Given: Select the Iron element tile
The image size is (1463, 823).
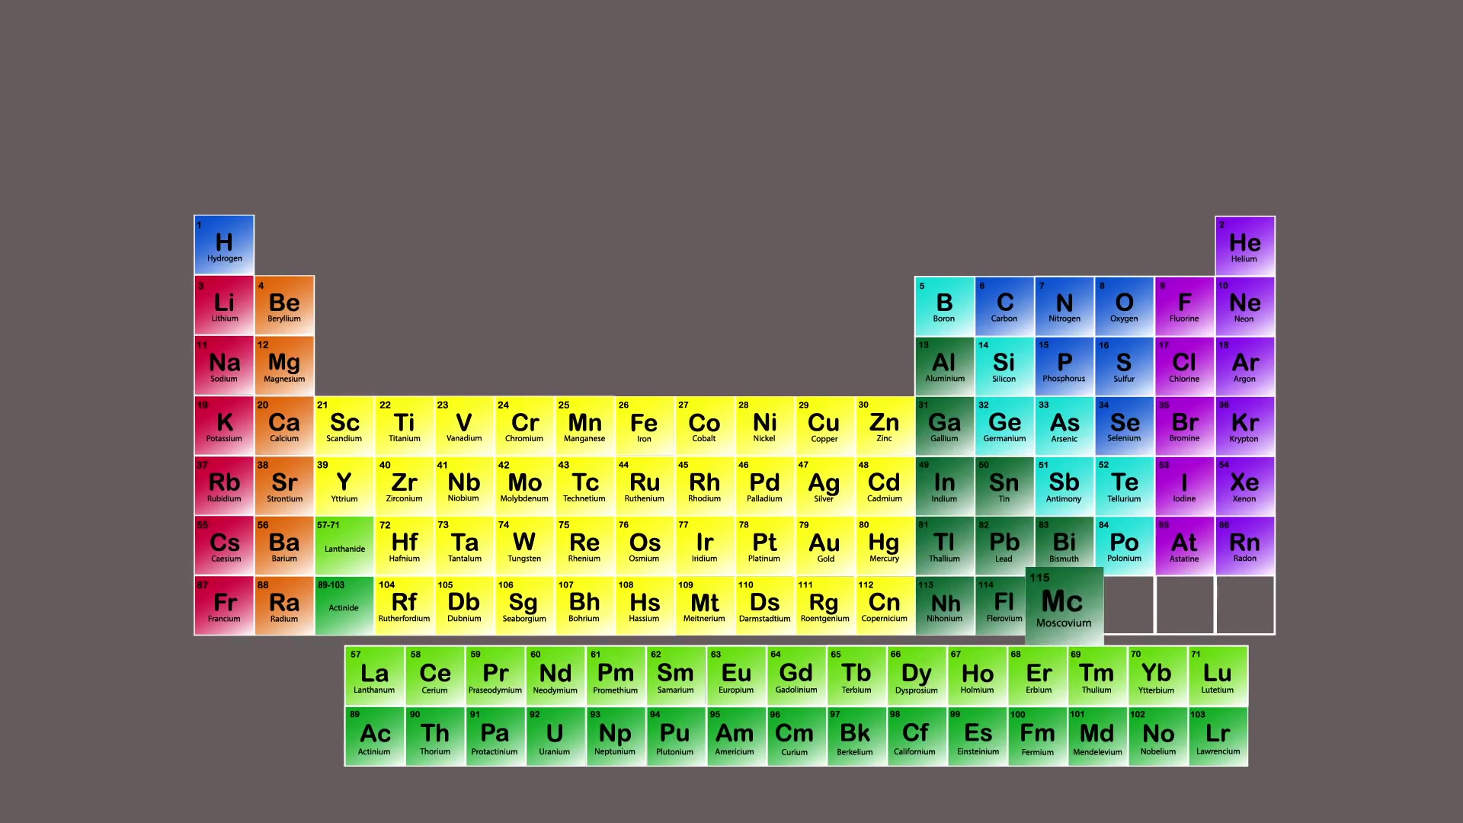Looking at the screenshot, I should click(645, 425).
